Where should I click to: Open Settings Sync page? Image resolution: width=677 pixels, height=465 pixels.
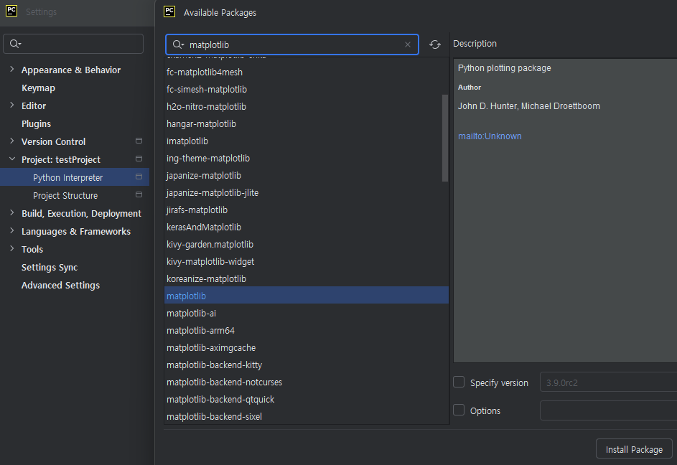point(50,267)
